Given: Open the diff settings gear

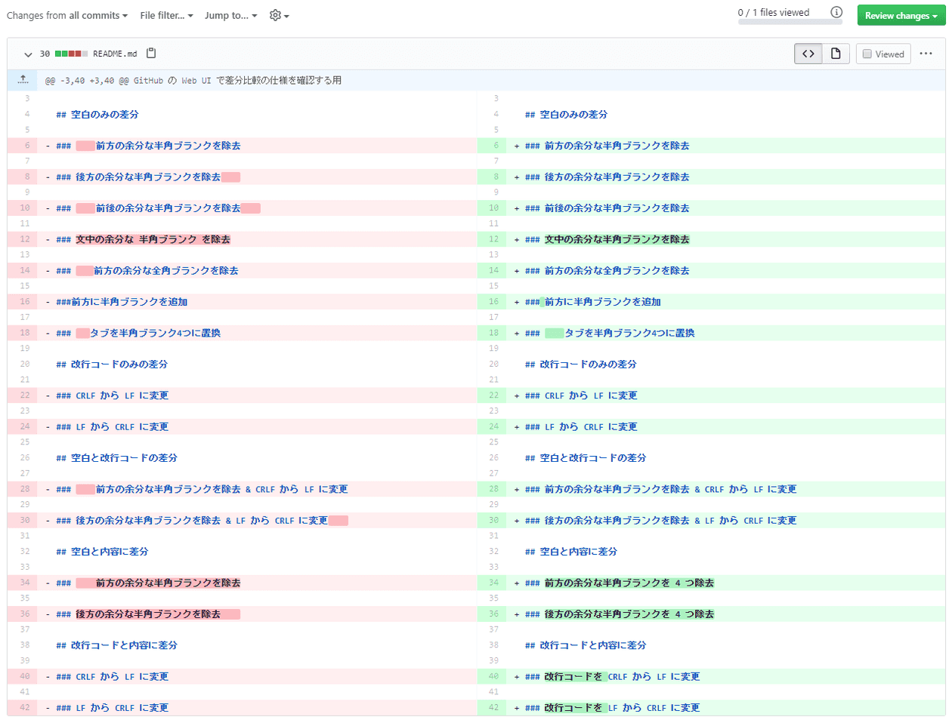Looking at the screenshot, I should coord(274,15).
